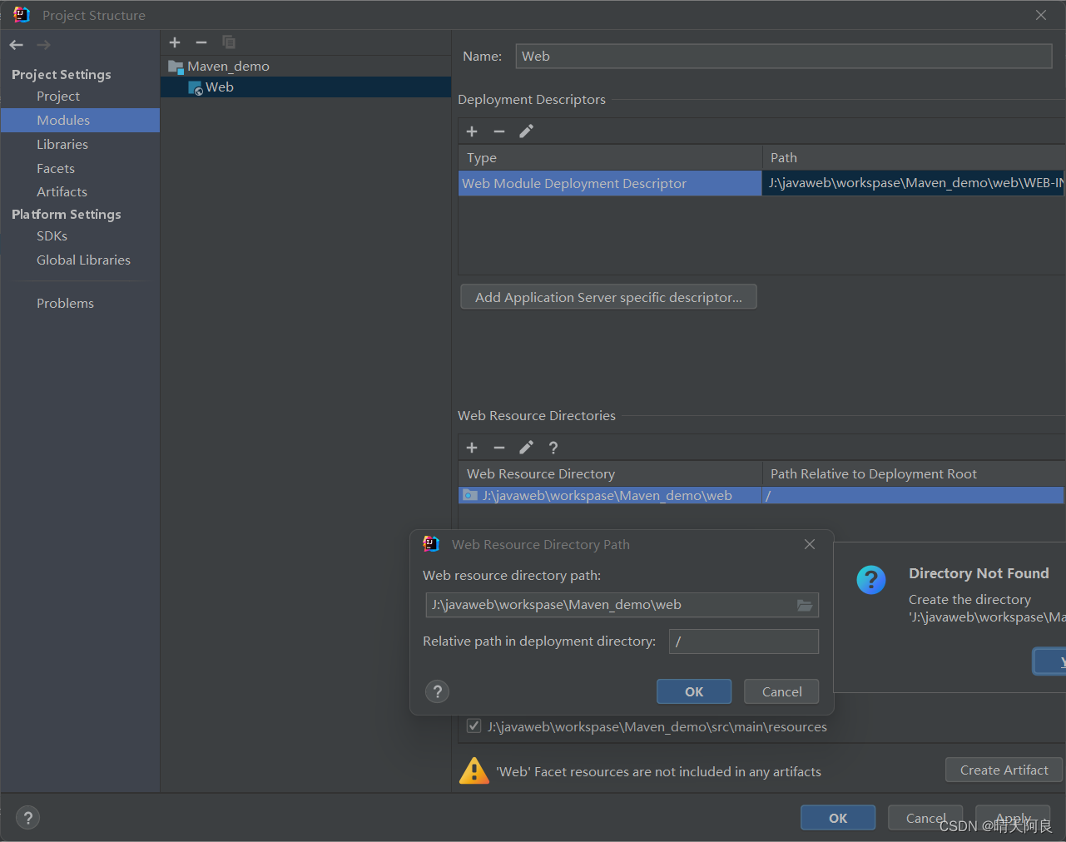Click the Path column header in descriptors table

[914, 158]
